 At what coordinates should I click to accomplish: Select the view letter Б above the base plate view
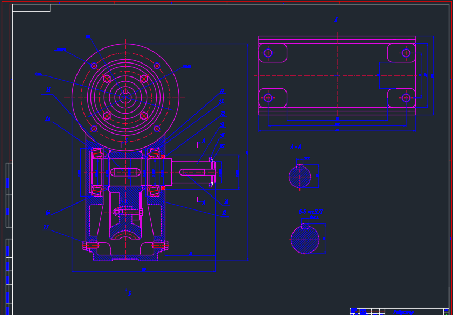pos(336,20)
